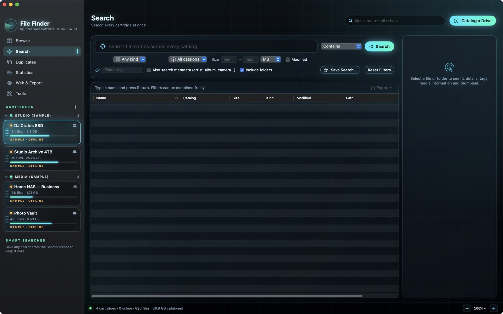Viewport: 503px width, 314px height.
Task: Click the green status dot in footer
Action: 91,308
